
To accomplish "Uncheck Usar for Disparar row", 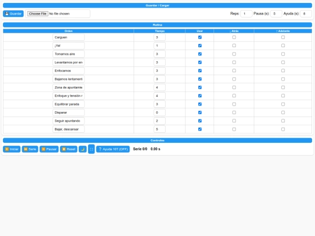I will coord(200,112).
